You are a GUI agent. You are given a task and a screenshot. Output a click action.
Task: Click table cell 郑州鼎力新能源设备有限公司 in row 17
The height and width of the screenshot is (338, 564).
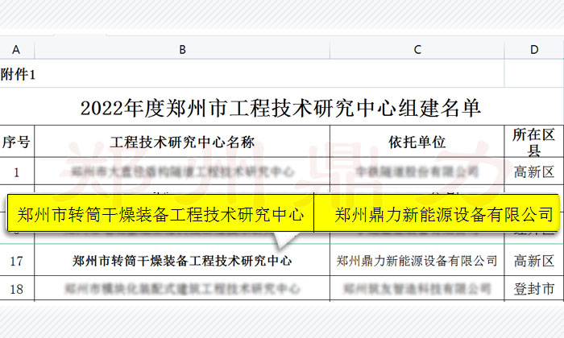pos(417,261)
